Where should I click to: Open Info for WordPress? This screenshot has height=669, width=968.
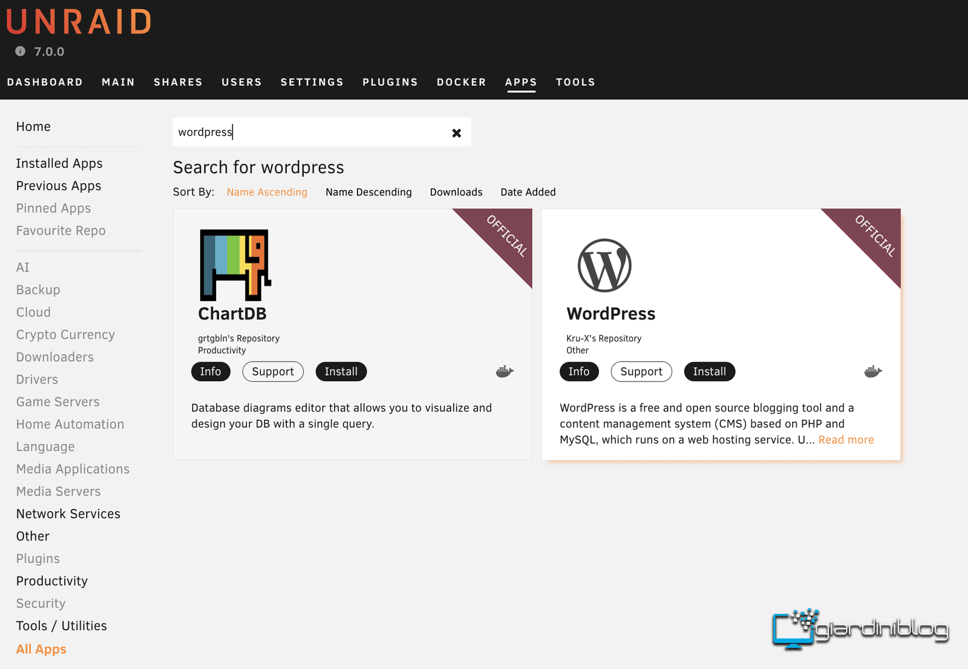pos(579,371)
